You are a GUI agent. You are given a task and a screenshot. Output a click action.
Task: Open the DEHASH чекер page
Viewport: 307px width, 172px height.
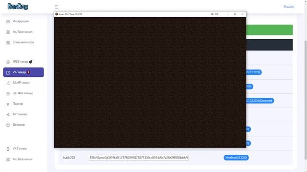(x=23, y=93)
